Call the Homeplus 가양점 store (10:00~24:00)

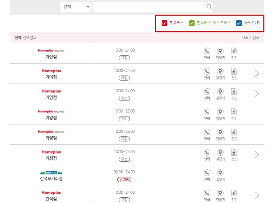point(207,92)
